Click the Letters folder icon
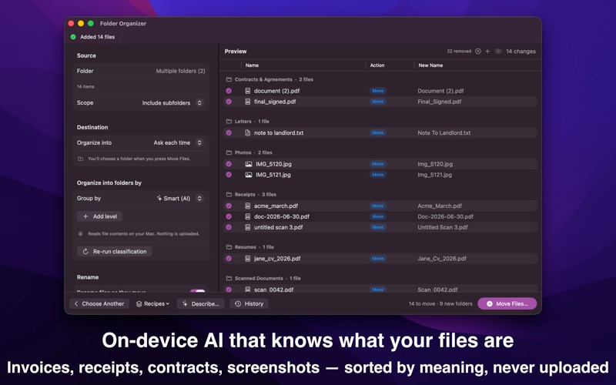Screen dimensions: 616x385 [229, 122]
